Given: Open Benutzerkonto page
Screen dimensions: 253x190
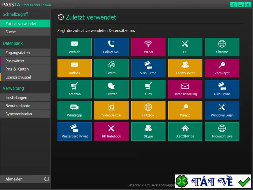Looking at the screenshot, I should coord(25,106).
